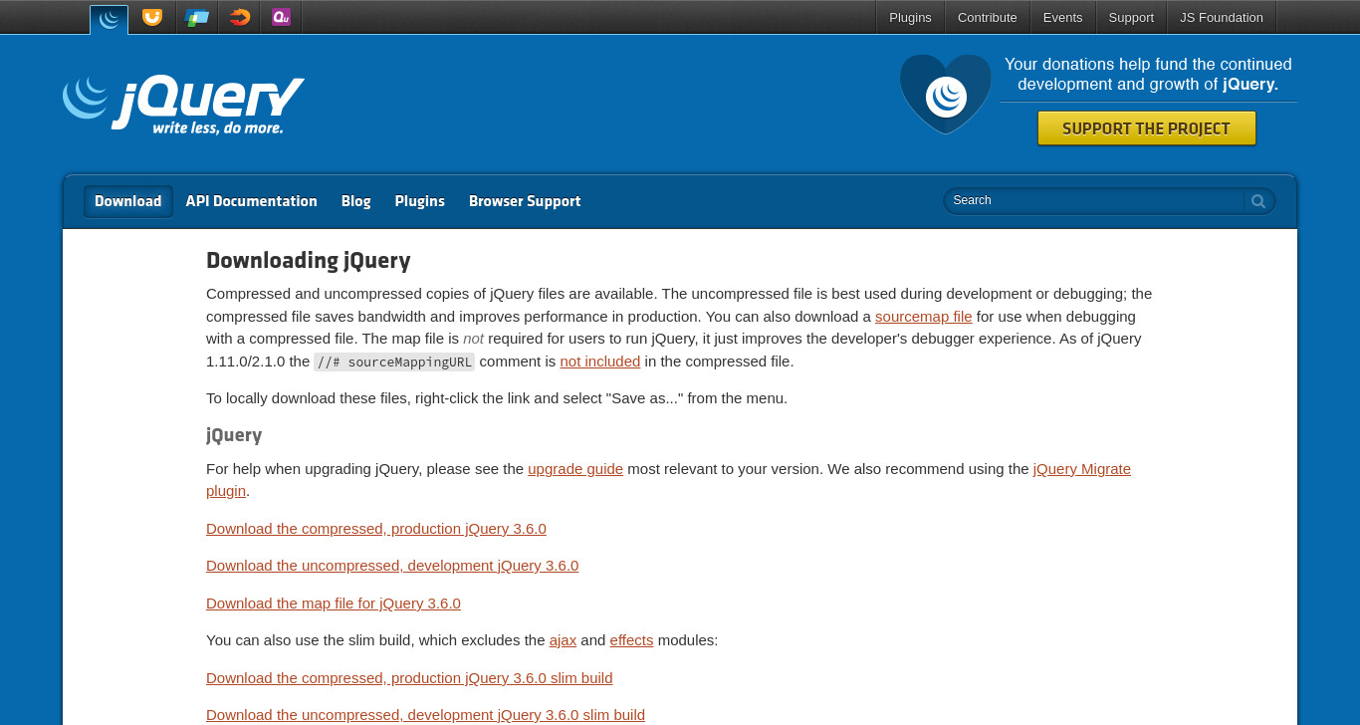
Task: Follow the sourcemap file link
Action: pyautogui.click(x=924, y=317)
